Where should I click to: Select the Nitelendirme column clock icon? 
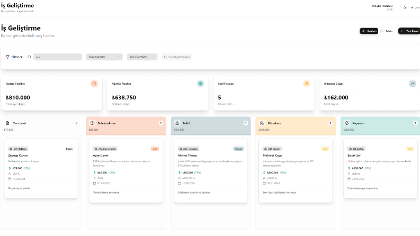click(x=92, y=123)
